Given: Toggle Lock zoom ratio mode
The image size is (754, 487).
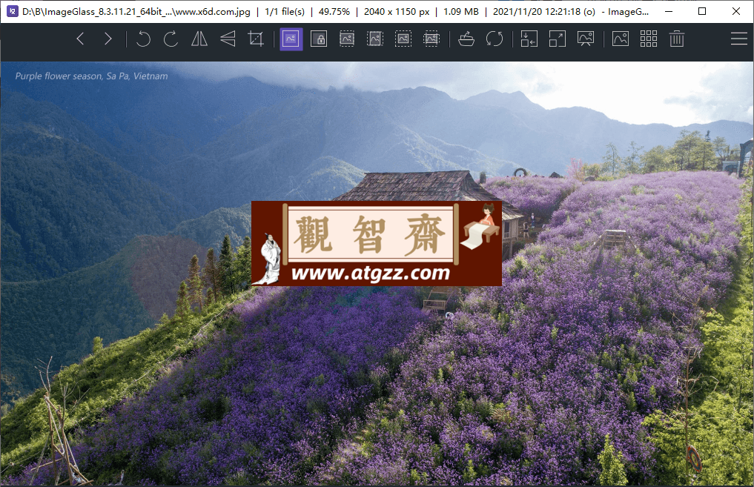Looking at the screenshot, I should [x=319, y=39].
